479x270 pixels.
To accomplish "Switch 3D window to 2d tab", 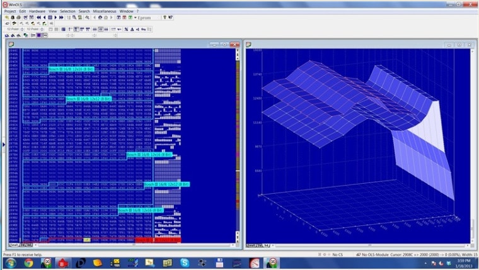I will click(260, 245).
